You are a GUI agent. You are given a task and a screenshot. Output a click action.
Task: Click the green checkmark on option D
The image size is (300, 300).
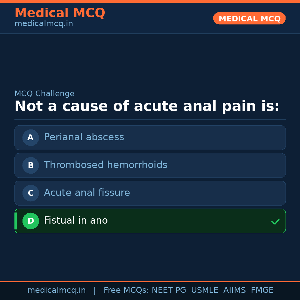click(276, 221)
